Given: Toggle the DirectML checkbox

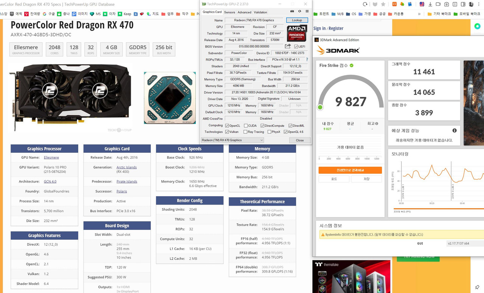Looking at the screenshot, I should point(290,126).
